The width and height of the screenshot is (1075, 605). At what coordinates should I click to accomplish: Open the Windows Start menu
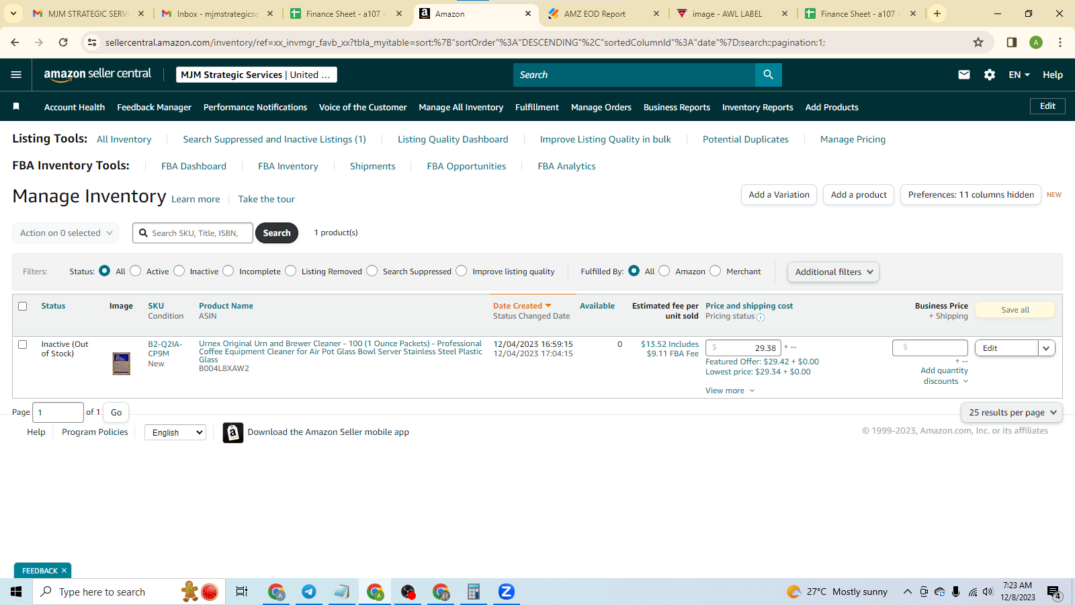pyautogui.click(x=16, y=592)
